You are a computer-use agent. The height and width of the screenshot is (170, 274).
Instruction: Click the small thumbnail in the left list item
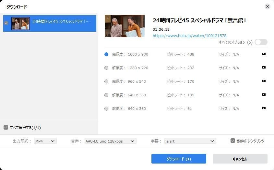point(20,24)
